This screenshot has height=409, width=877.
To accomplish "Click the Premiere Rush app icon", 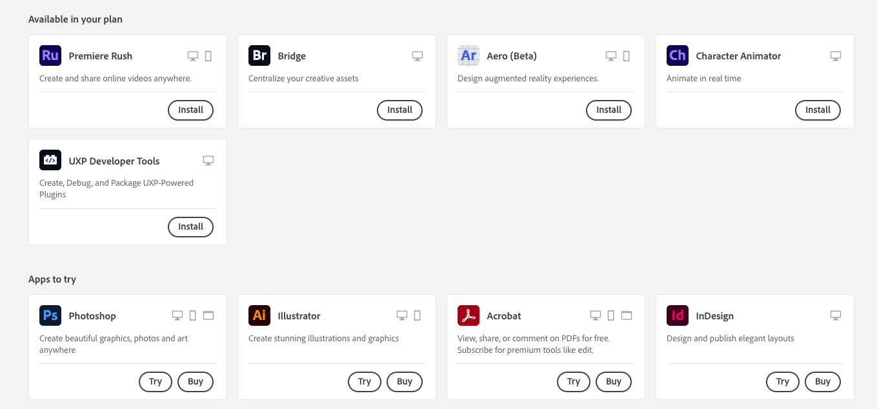I will (x=50, y=55).
